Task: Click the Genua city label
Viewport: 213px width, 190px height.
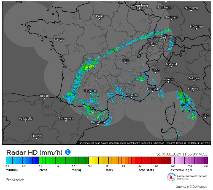Action: point(169,79)
